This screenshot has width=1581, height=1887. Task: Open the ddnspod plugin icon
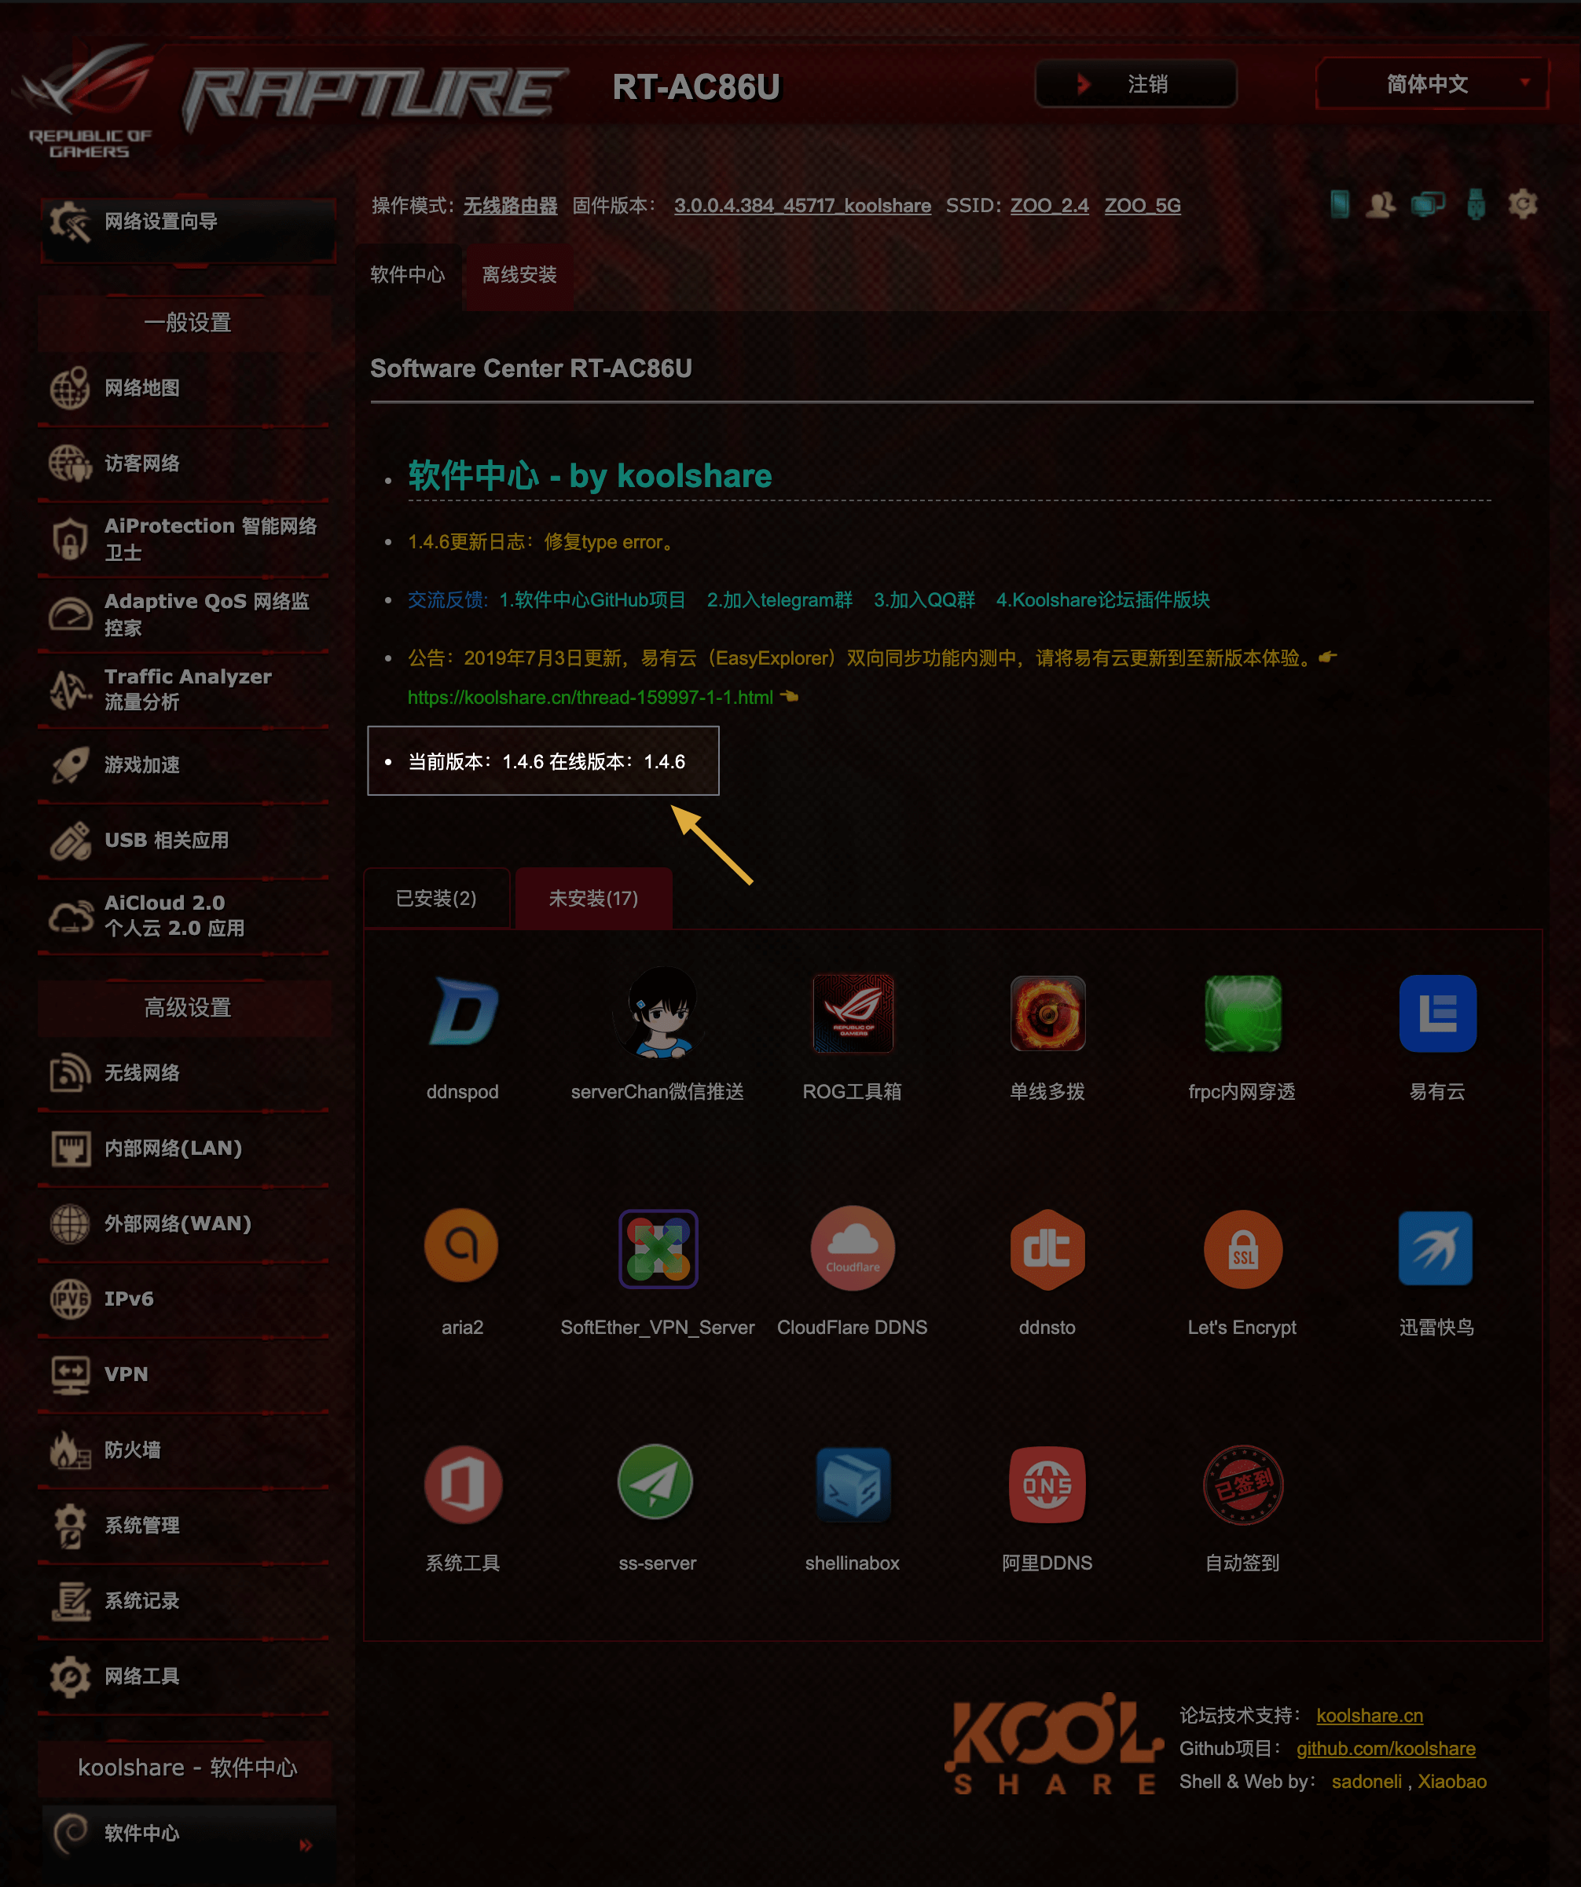463,1012
